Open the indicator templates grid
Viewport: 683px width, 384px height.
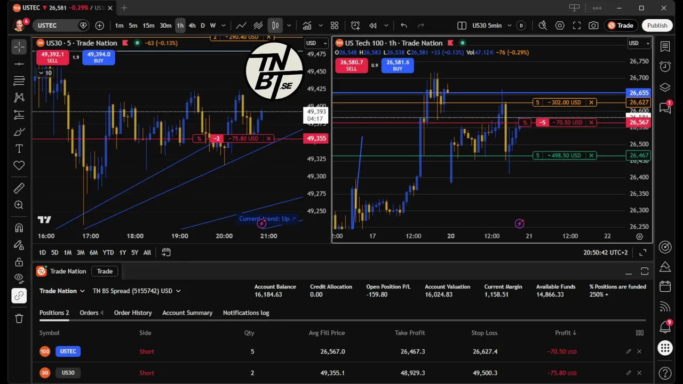335,26
